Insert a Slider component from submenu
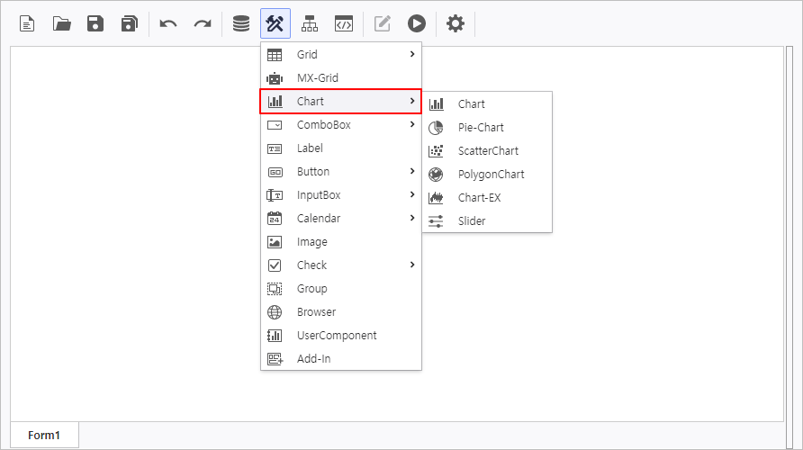This screenshot has height=450, width=803. 472,221
